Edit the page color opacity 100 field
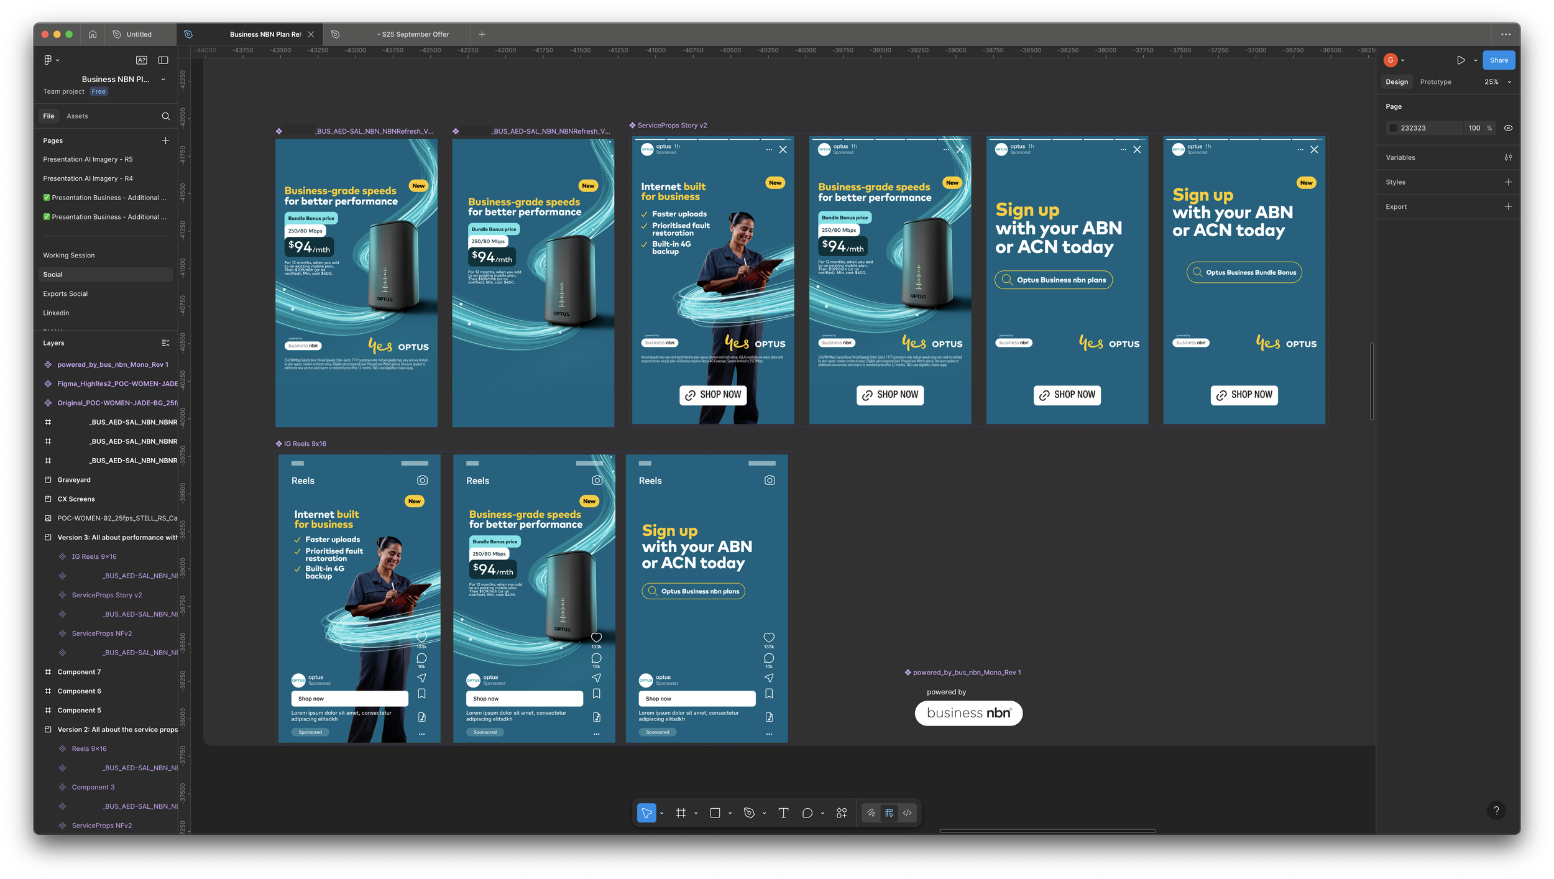The height and width of the screenshot is (879, 1554). tap(1474, 128)
